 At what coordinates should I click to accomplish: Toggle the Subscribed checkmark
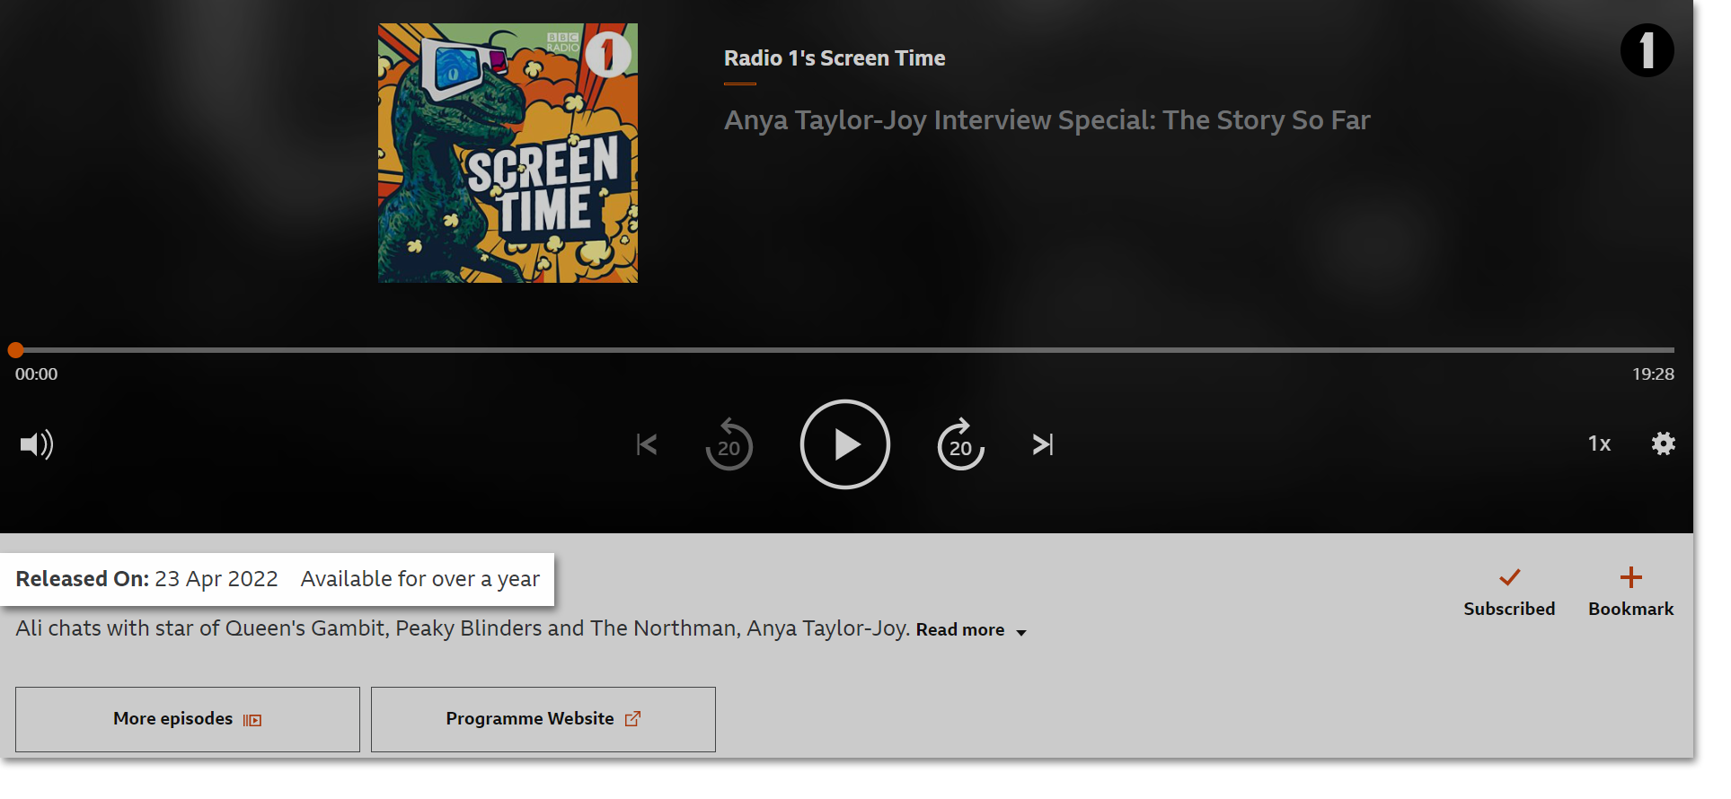[x=1509, y=593]
